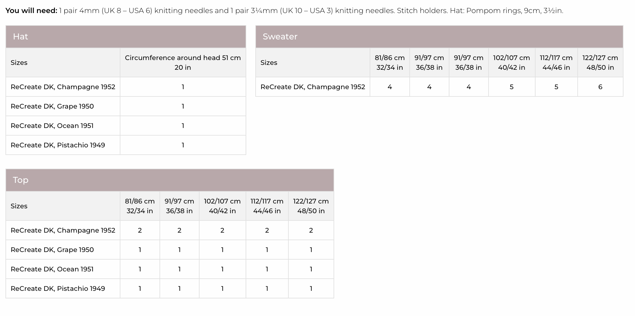This screenshot has width=635, height=316.
Task: Click Sweater size 81/86 cm column header
Action: (389, 62)
